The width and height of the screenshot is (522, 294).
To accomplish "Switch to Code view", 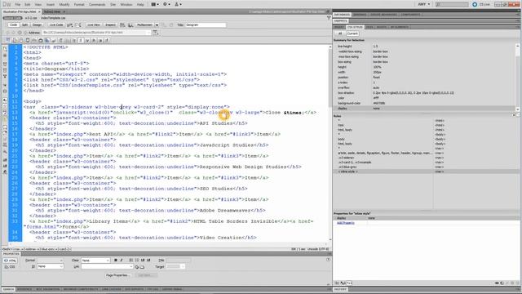I will (x=13, y=25).
